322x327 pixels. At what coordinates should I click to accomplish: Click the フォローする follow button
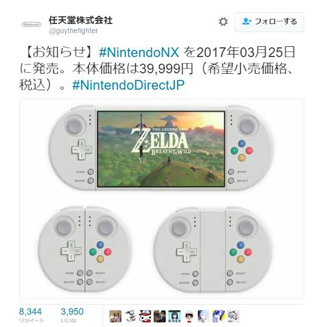(x=269, y=22)
